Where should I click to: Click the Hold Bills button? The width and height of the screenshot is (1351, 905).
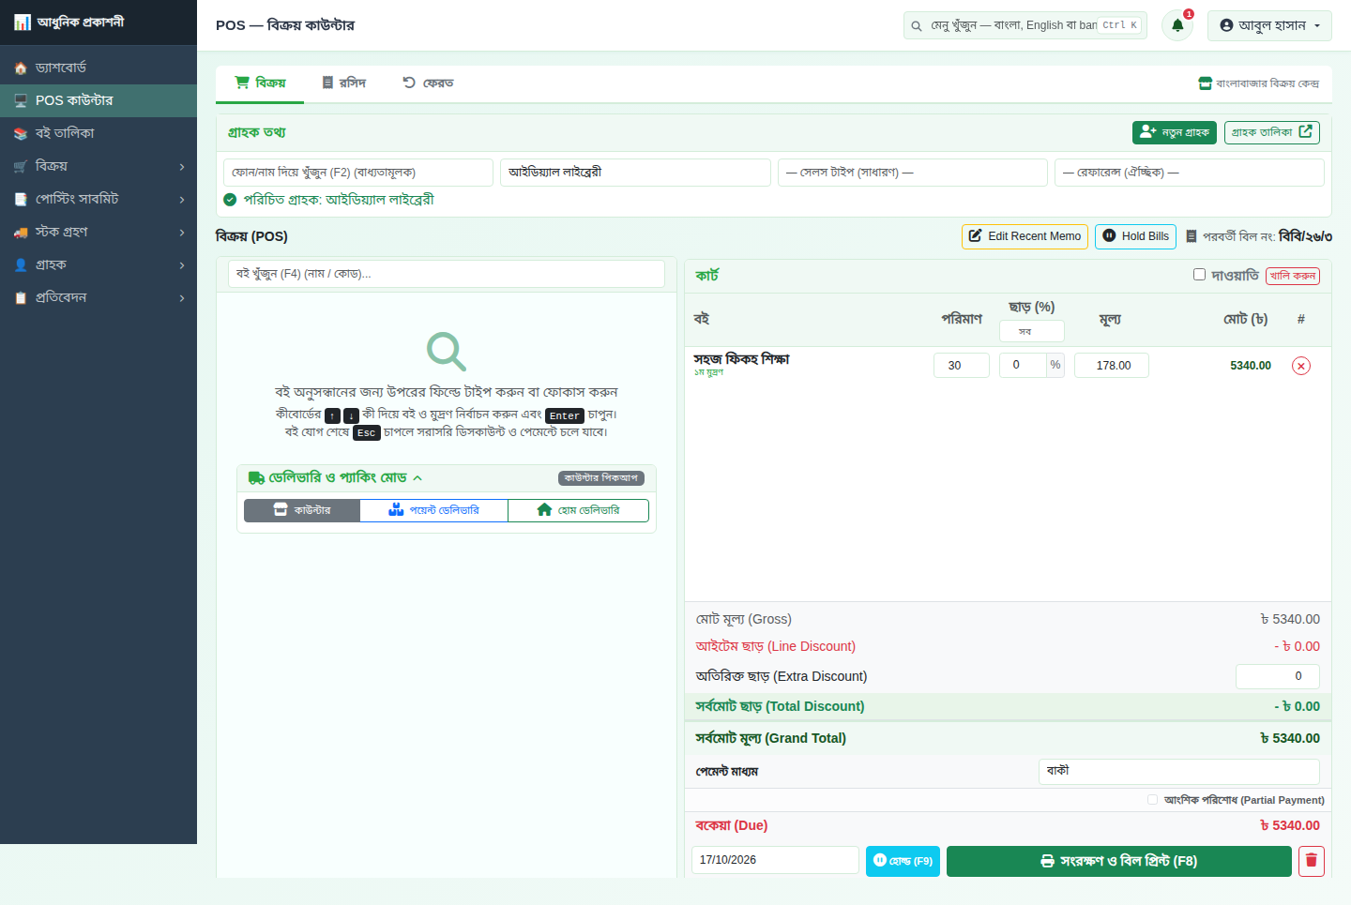(1135, 236)
